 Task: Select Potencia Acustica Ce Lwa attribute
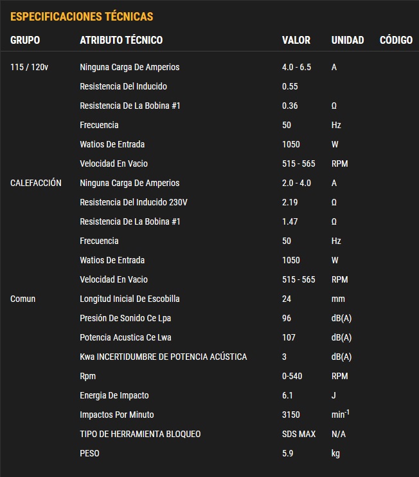click(125, 337)
